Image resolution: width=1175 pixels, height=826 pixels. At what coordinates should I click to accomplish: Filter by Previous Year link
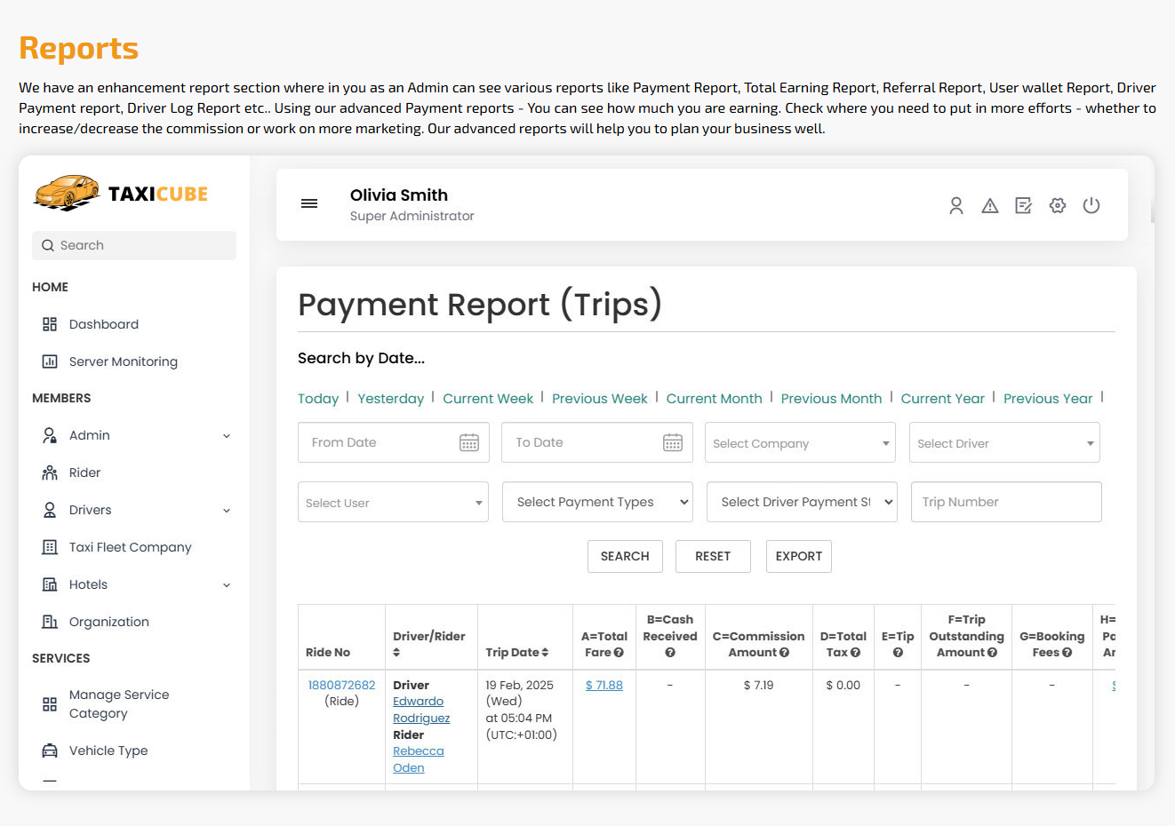pos(1048,399)
